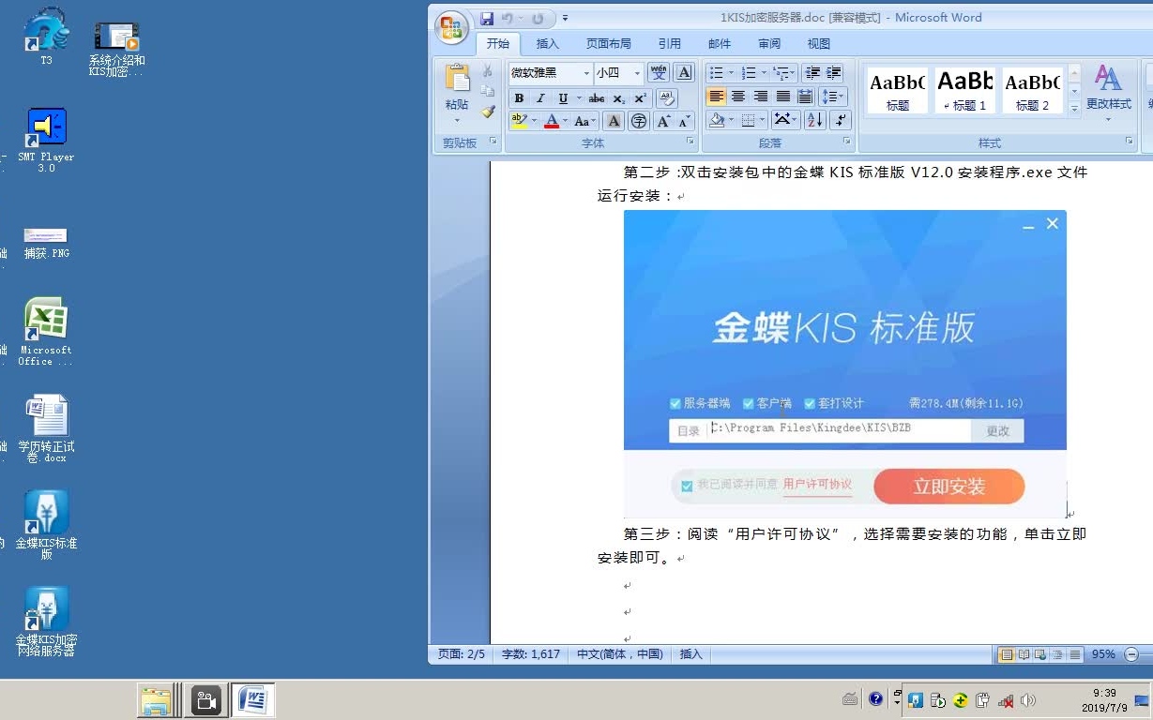Switch to the 邮件 tab

click(x=720, y=43)
